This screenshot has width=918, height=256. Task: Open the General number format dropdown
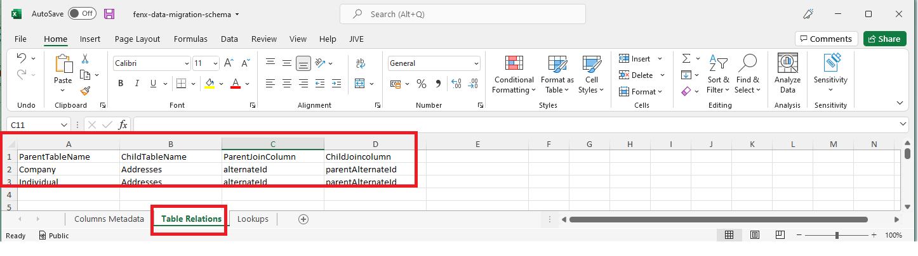click(476, 63)
